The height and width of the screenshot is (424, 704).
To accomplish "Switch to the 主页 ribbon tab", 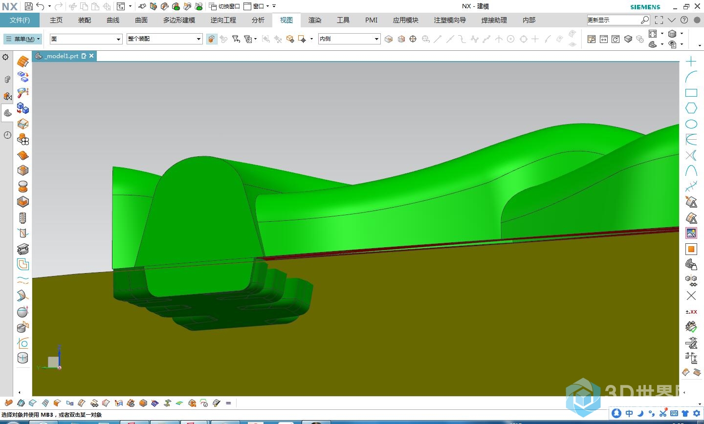I will click(56, 20).
